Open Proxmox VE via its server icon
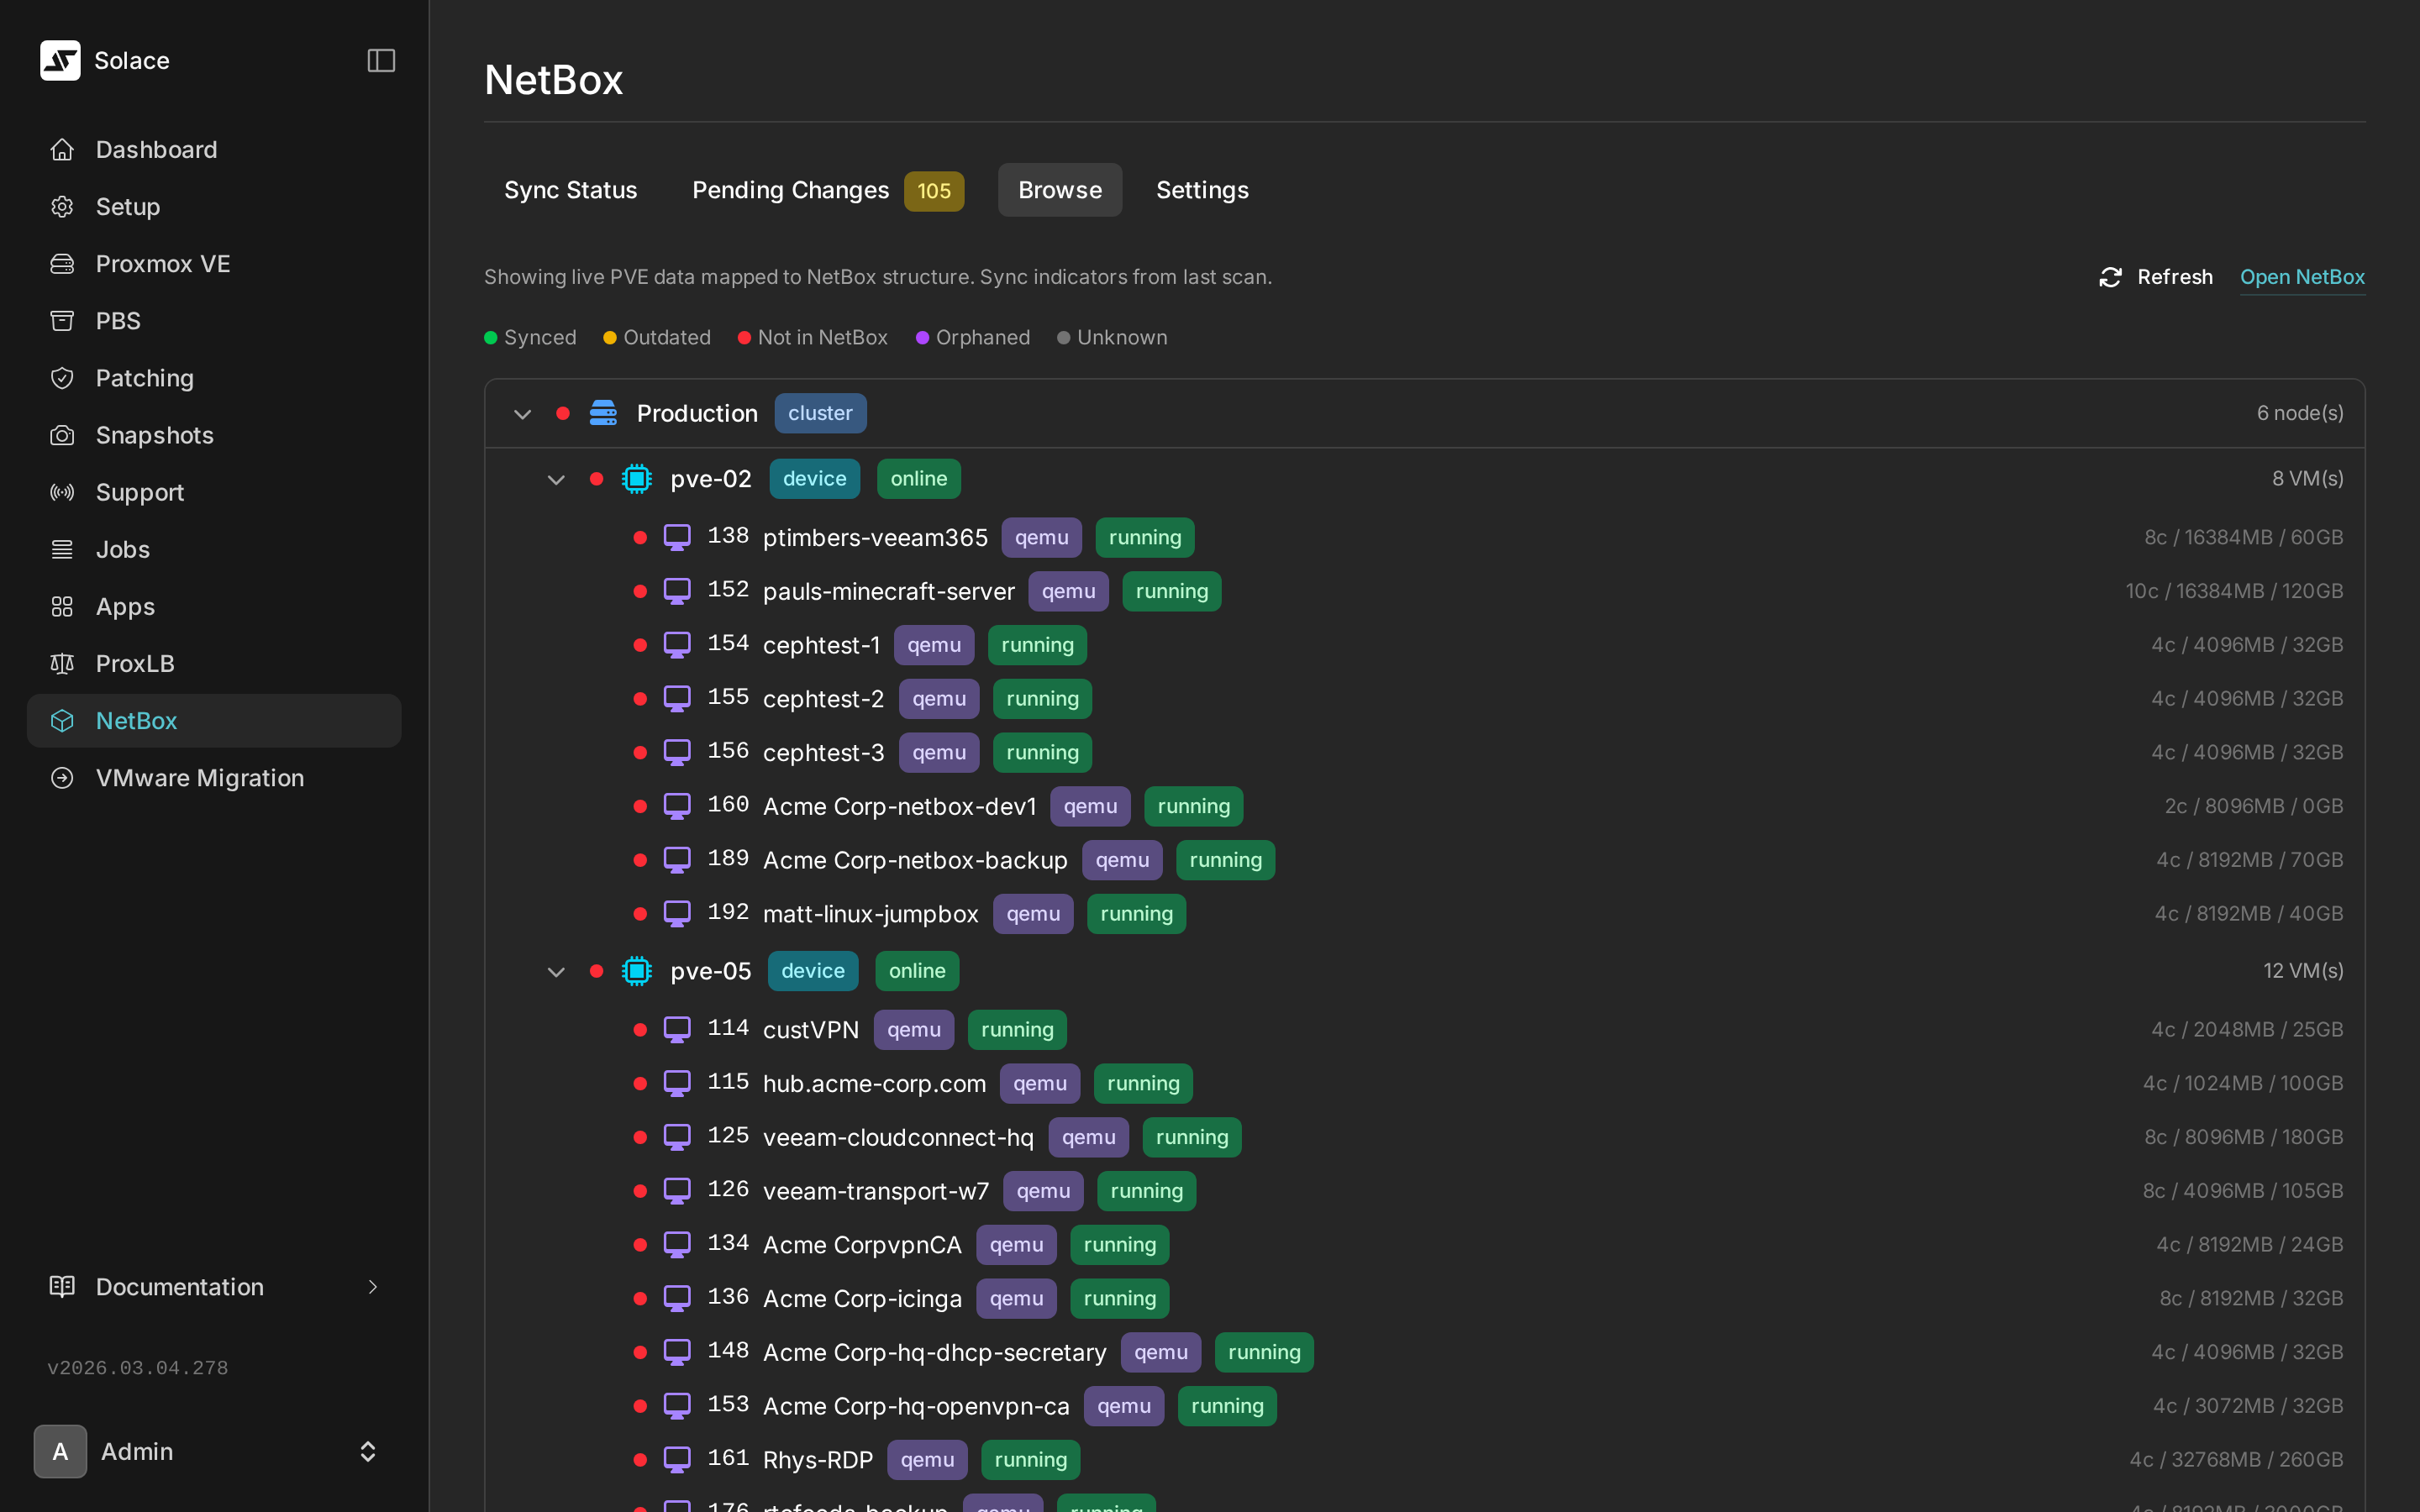The width and height of the screenshot is (2420, 1512). [x=62, y=263]
